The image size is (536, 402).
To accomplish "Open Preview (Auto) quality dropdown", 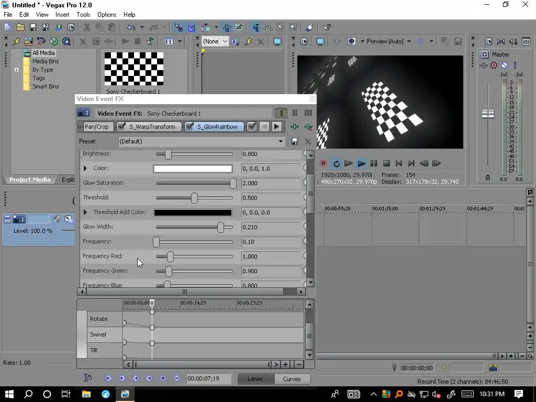I will click(x=409, y=41).
